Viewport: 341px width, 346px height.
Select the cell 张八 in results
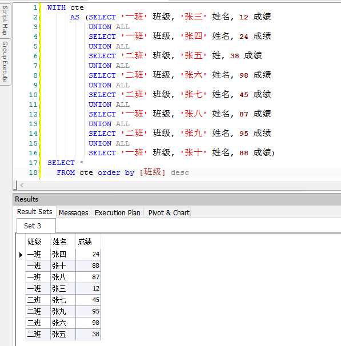point(63,277)
